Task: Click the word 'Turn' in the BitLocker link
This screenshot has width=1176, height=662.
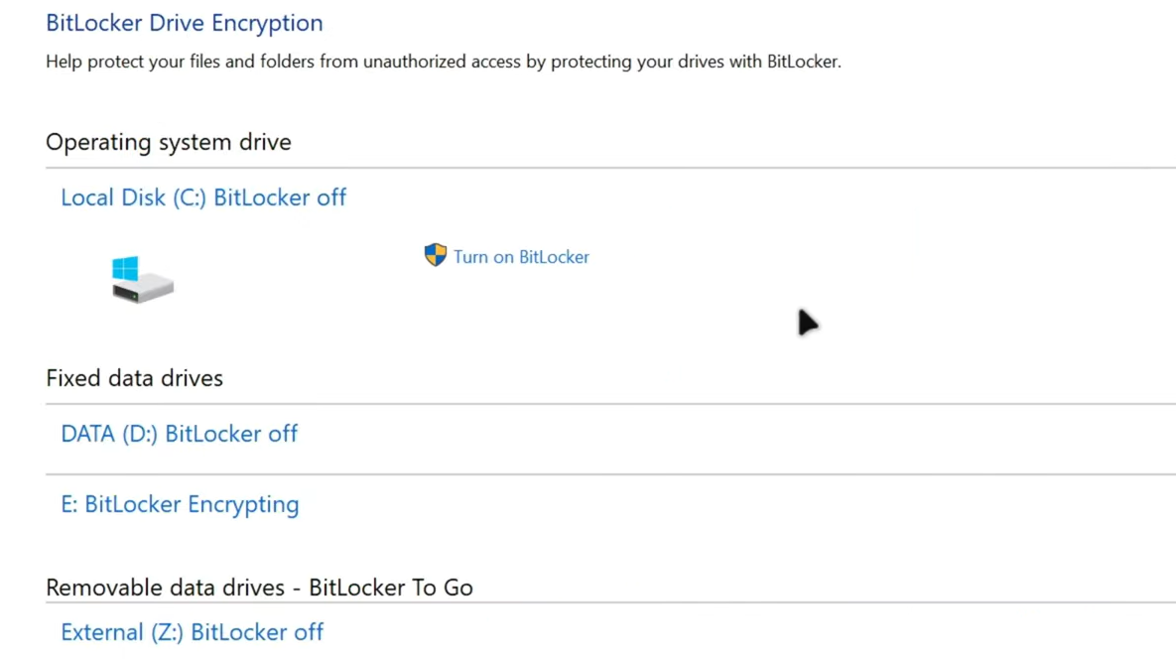Action: point(470,257)
